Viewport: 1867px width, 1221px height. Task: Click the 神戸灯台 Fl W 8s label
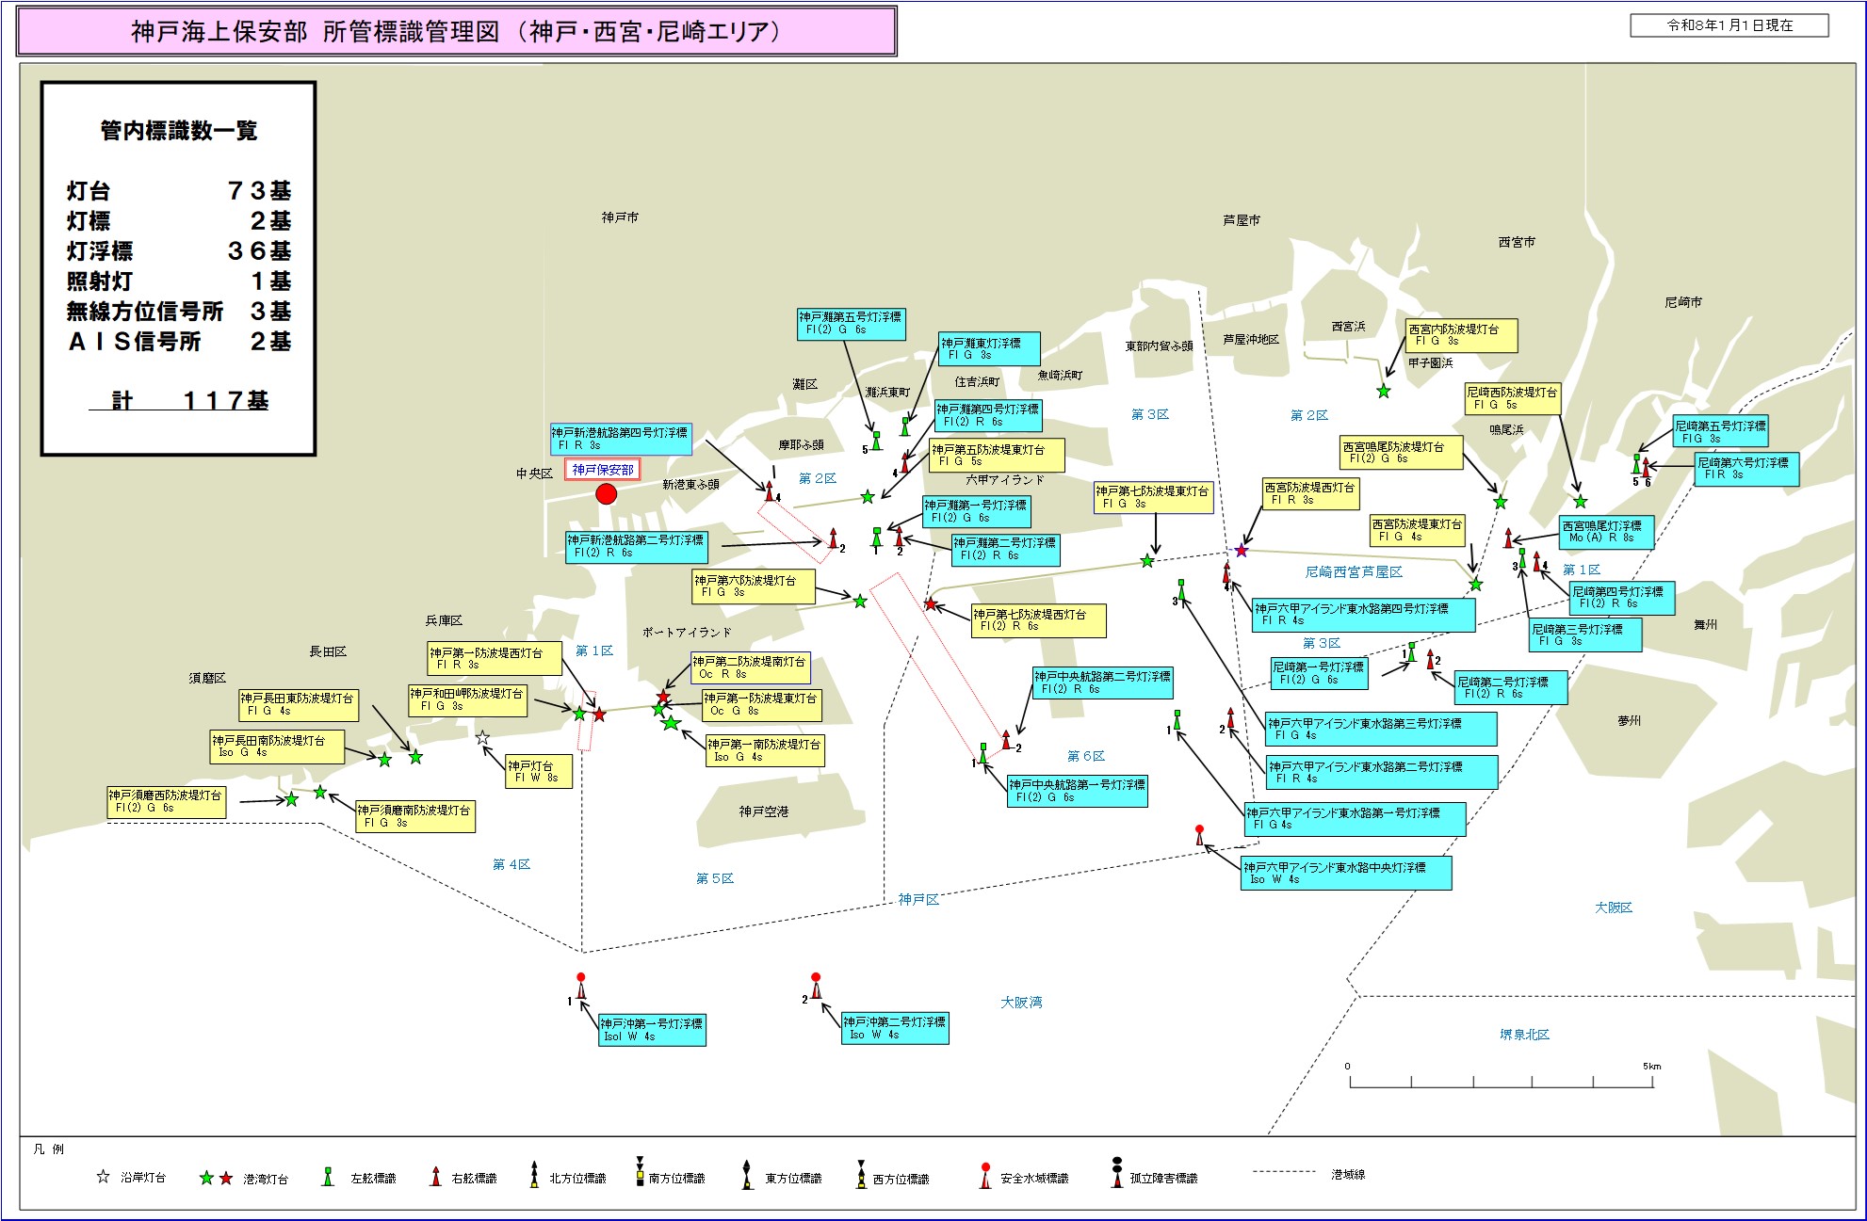[x=539, y=771]
